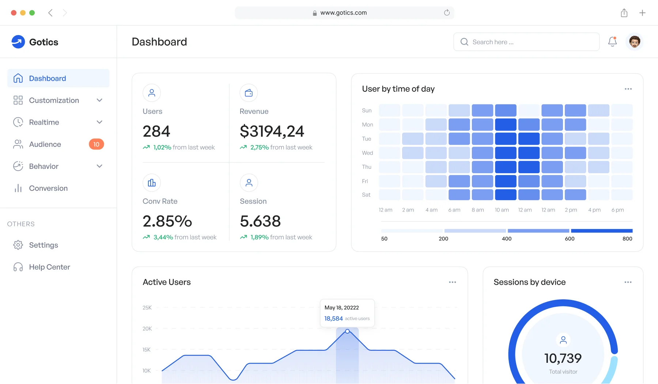The width and height of the screenshot is (658, 384).
Task: Open the Conversion page
Action: click(x=48, y=188)
